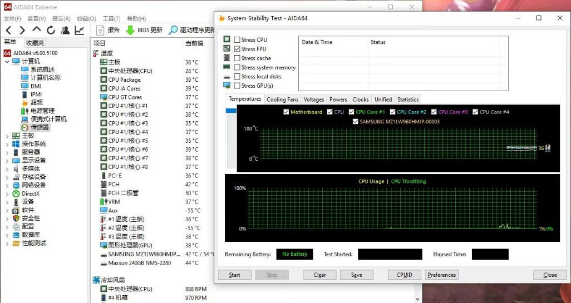
Task: Toggle Motherboard graph checkbox
Action: [x=286, y=112]
